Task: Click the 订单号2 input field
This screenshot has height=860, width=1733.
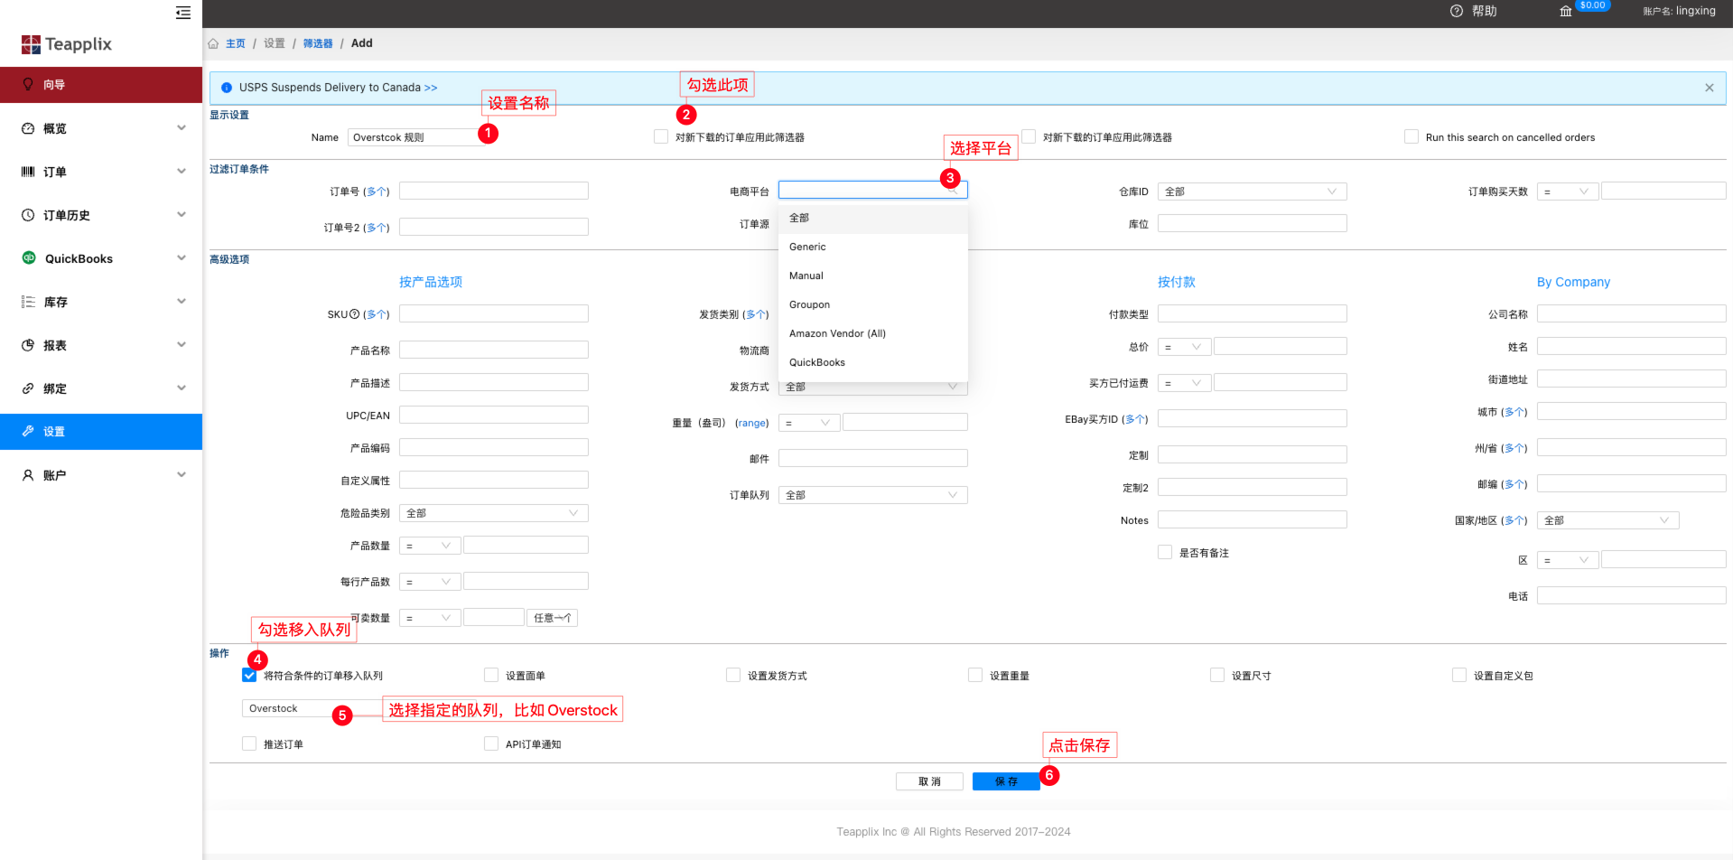Action: pos(493,227)
